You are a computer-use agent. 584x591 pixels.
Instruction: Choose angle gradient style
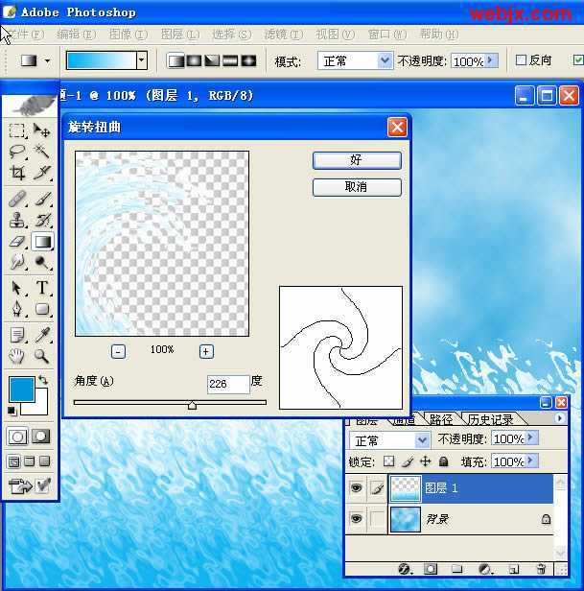[x=212, y=60]
